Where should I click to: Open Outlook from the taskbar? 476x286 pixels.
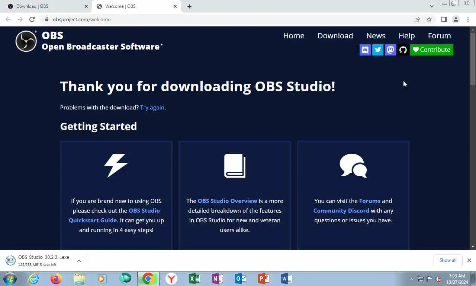tap(241, 279)
